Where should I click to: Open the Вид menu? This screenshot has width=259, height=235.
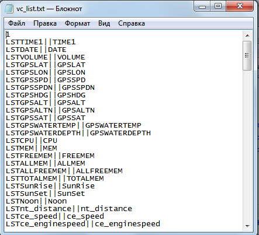click(104, 23)
